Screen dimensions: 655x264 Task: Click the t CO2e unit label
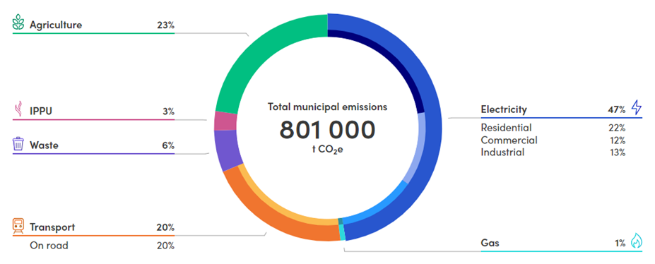pyautogui.click(x=328, y=150)
